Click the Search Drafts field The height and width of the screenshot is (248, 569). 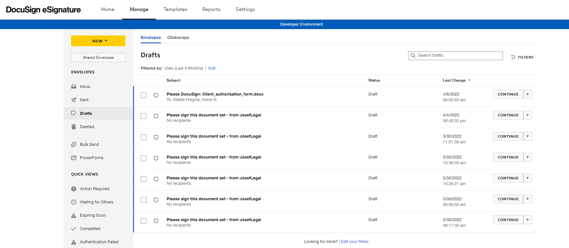tap(456, 56)
